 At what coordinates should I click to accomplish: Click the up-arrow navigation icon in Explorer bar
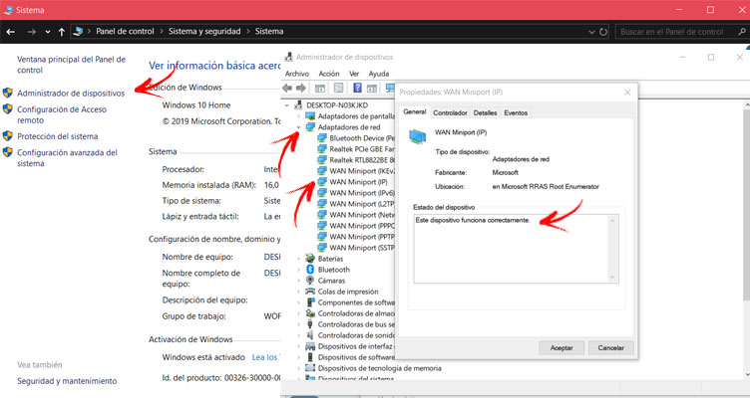click(x=62, y=32)
